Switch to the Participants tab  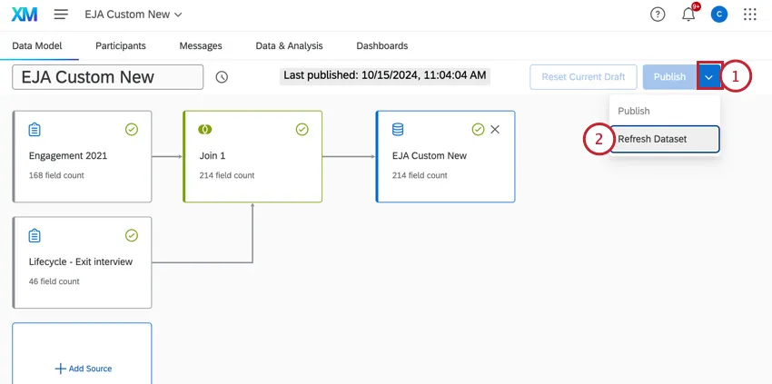(120, 45)
